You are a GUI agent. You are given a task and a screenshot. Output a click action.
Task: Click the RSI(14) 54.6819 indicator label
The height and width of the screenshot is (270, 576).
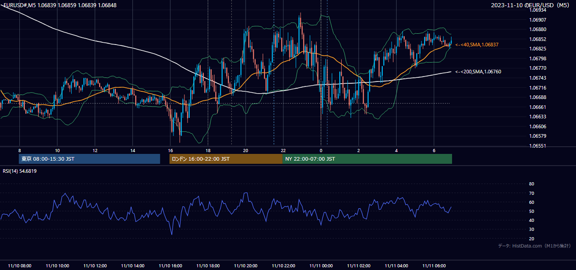[20, 171]
